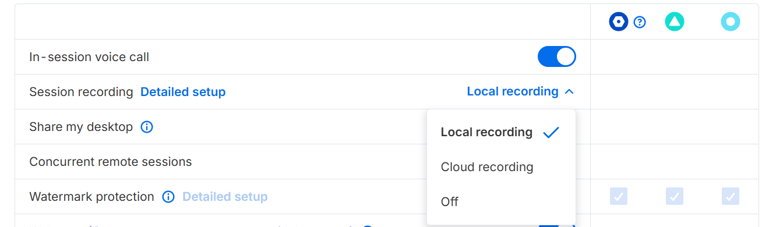Click info icon beside Watermark protection
The width and height of the screenshot is (769, 227).
pyautogui.click(x=168, y=197)
